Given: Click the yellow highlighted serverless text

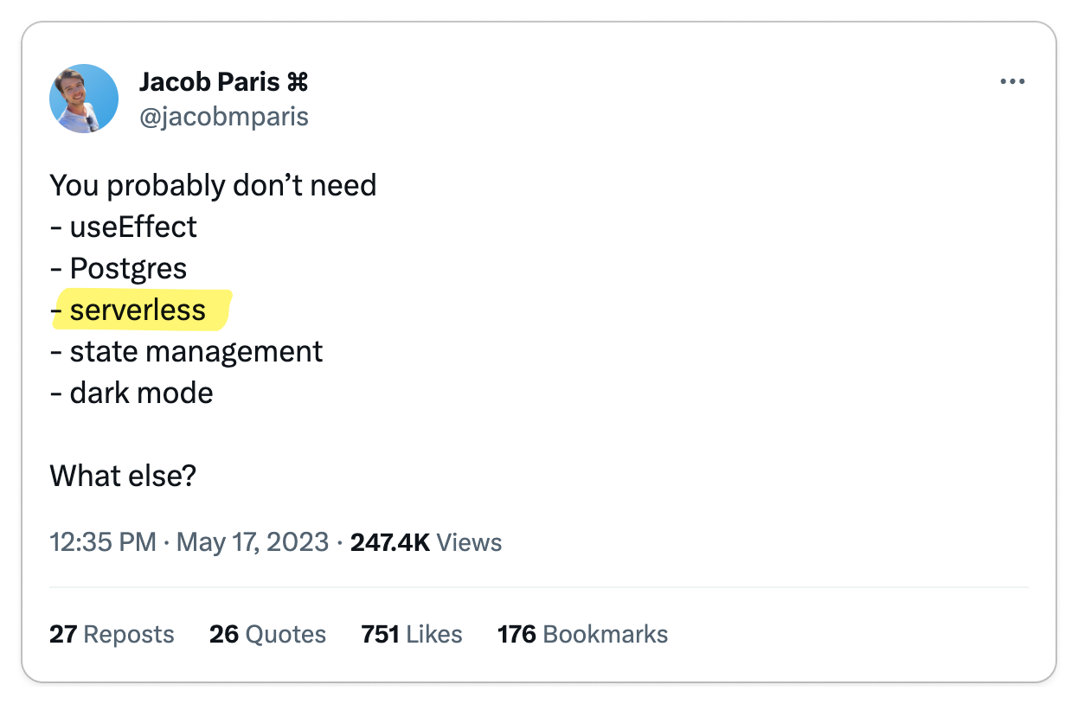Looking at the screenshot, I should (138, 310).
